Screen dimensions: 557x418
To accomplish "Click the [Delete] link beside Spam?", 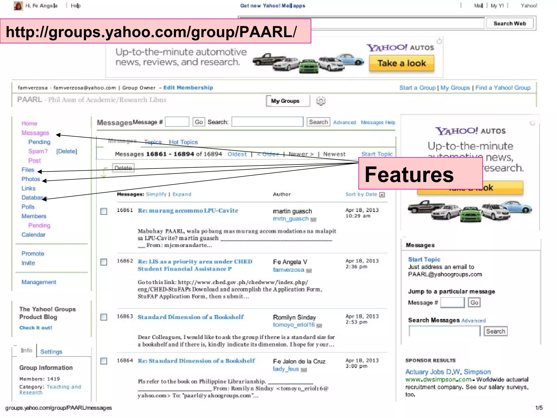I will coord(67,151).
